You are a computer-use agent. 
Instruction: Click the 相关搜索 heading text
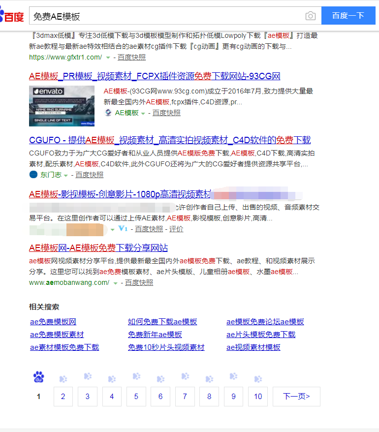coord(44,307)
